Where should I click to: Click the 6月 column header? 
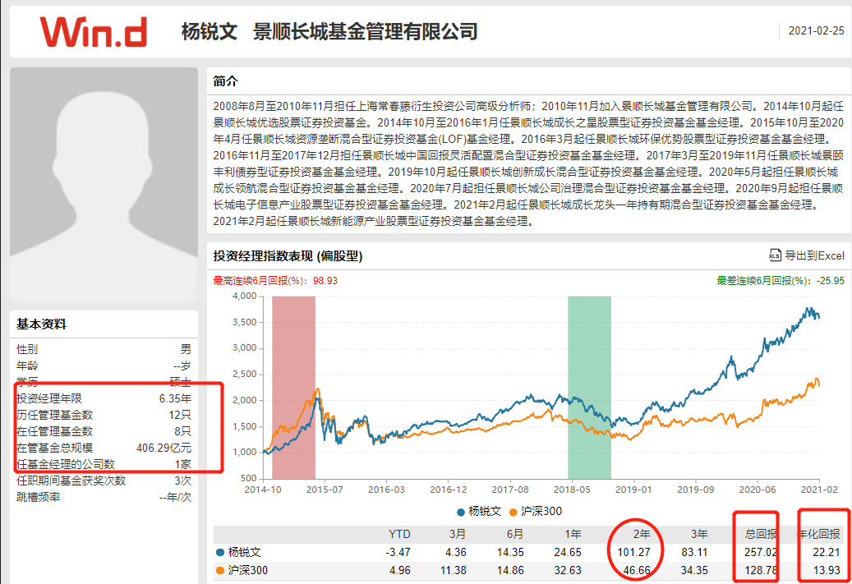(x=514, y=534)
